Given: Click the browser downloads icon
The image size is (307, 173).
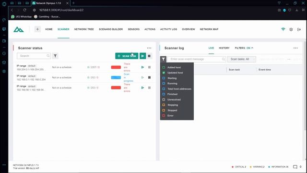Looking at the screenshot, I should tap(297, 10).
